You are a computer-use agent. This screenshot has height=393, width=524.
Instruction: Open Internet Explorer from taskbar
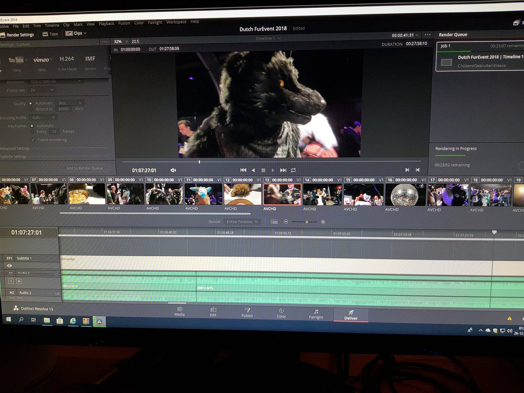pyautogui.click(x=73, y=321)
